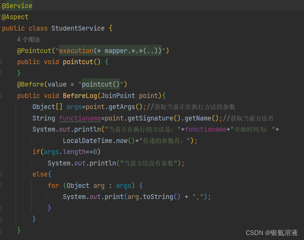
Task: Click functioname inside the println concatenation
Action: point(205,129)
